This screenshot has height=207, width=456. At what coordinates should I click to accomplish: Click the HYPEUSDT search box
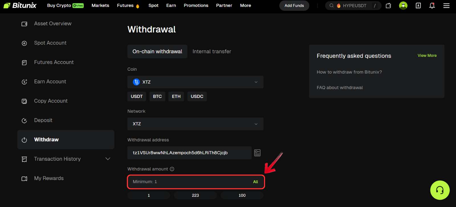pyautogui.click(x=353, y=5)
